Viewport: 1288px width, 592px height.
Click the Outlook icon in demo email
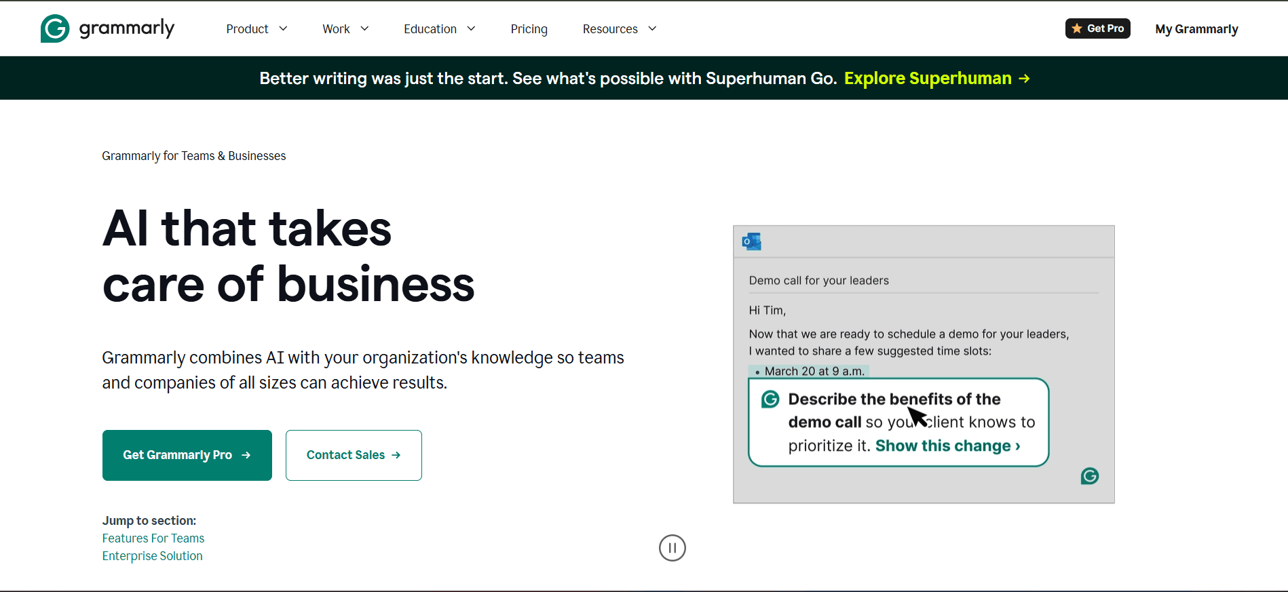[x=752, y=241]
